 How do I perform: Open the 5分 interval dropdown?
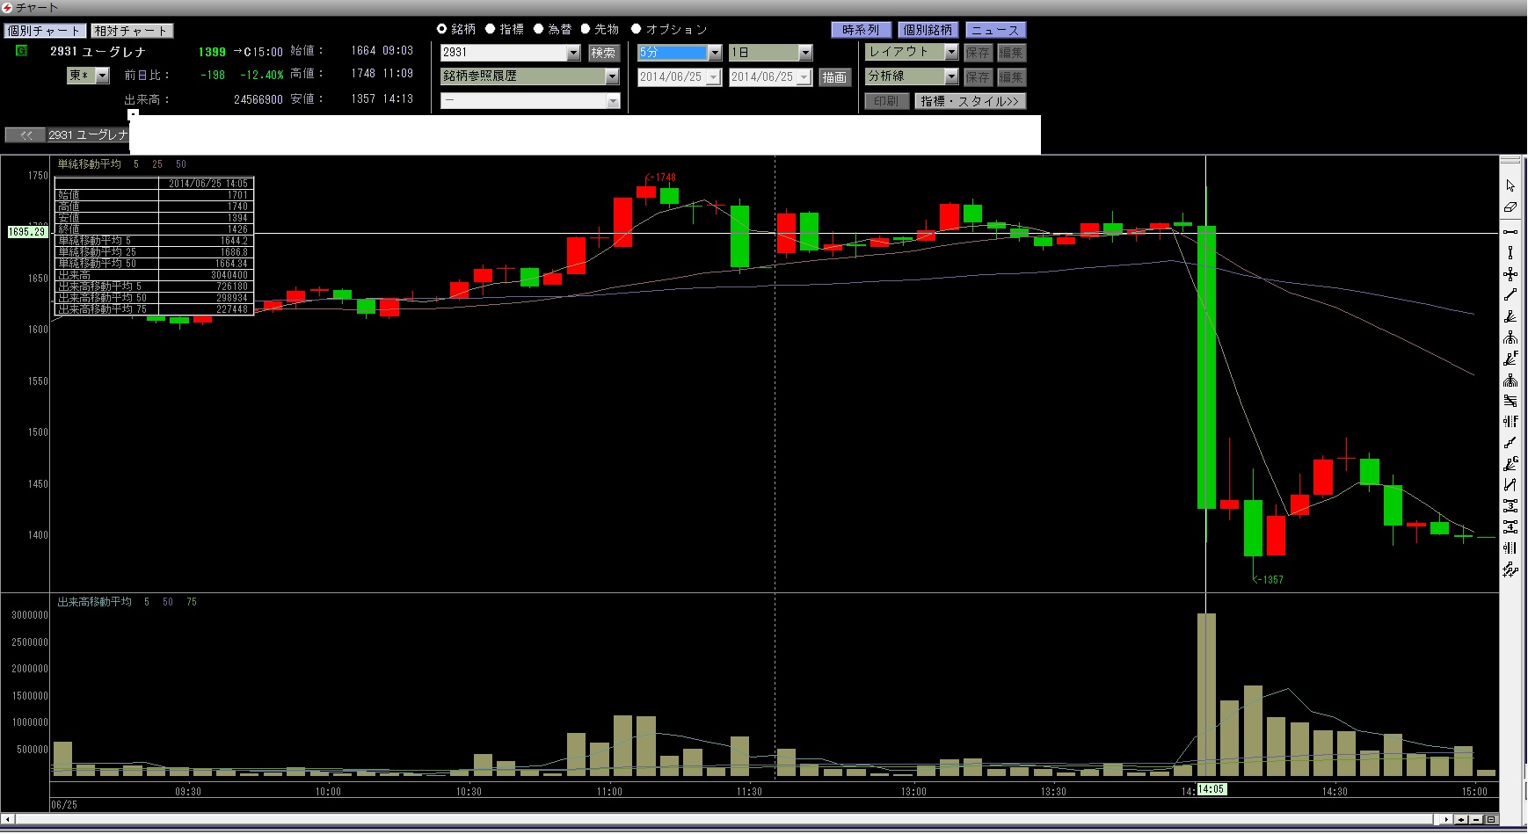pyautogui.click(x=714, y=53)
